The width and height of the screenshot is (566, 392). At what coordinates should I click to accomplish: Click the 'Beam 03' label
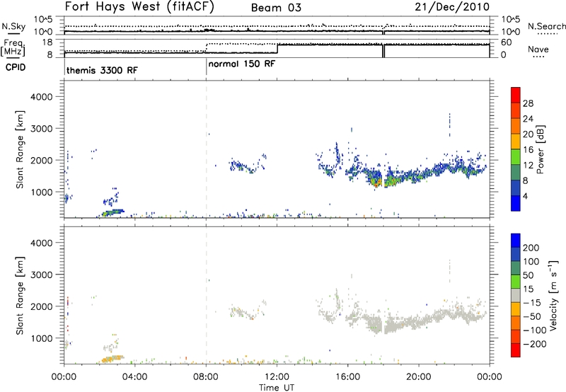[276, 8]
